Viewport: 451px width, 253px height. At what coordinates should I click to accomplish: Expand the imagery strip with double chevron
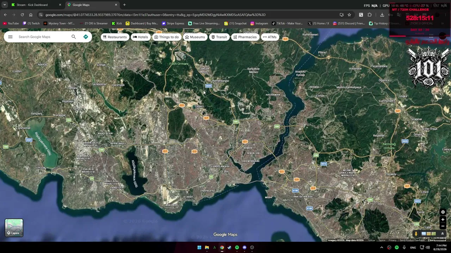pos(443,234)
